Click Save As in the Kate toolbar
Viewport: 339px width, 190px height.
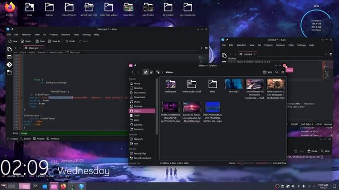54,41
